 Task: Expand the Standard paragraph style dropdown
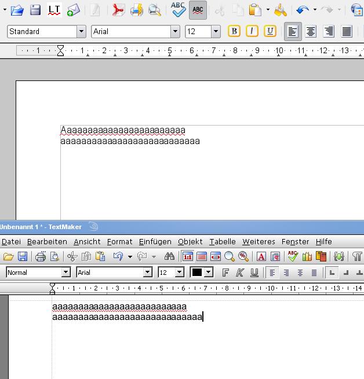click(x=81, y=32)
